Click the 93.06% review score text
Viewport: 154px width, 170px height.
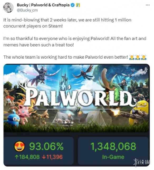point(46,146)
